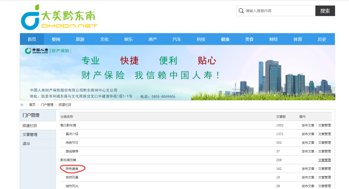Click the article count 352
The width and height of the screenshot is (349, 189).
click(x=279, y=142)
